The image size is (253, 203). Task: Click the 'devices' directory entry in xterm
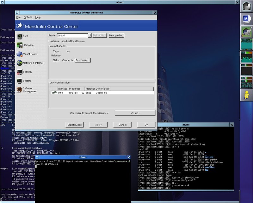pos(209,157)
